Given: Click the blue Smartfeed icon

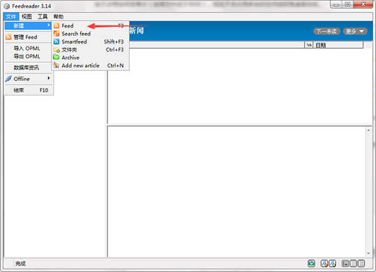Looking at the screenshot, I should click(56, 41).
